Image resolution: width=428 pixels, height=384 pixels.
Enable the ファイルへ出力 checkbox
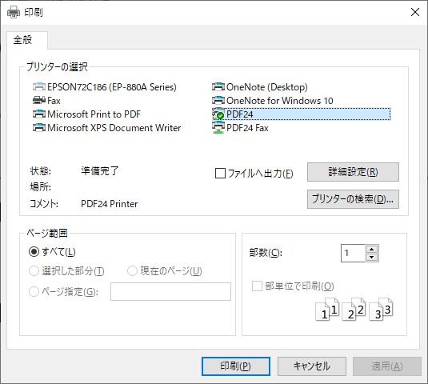(x=220, y=174)
